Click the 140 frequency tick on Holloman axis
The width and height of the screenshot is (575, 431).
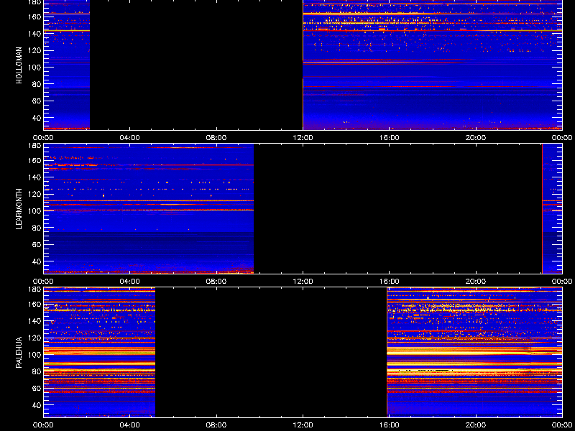point(35,34)
